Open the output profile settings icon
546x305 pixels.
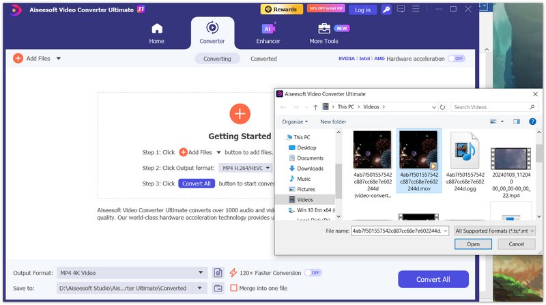[218, 273]
